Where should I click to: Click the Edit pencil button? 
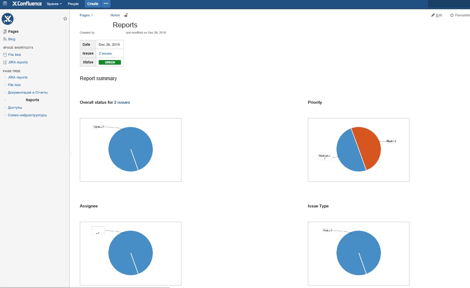437,15
